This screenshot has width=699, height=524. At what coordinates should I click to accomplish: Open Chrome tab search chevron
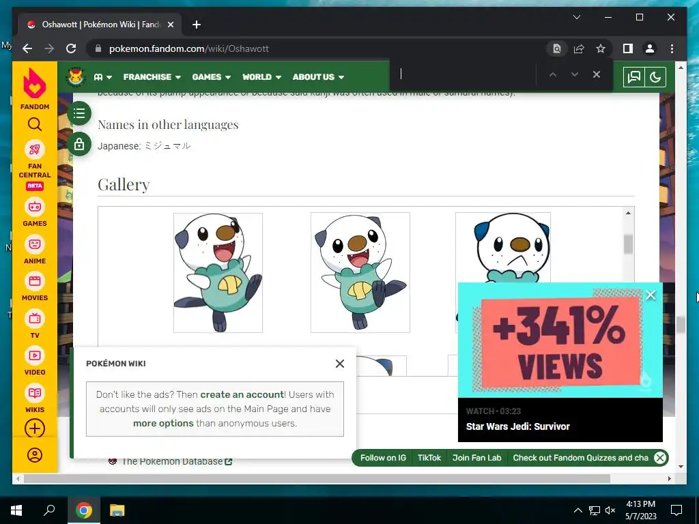coord(576,17)
